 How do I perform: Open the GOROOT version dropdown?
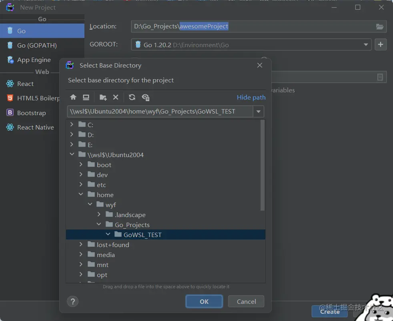[366, 45]
